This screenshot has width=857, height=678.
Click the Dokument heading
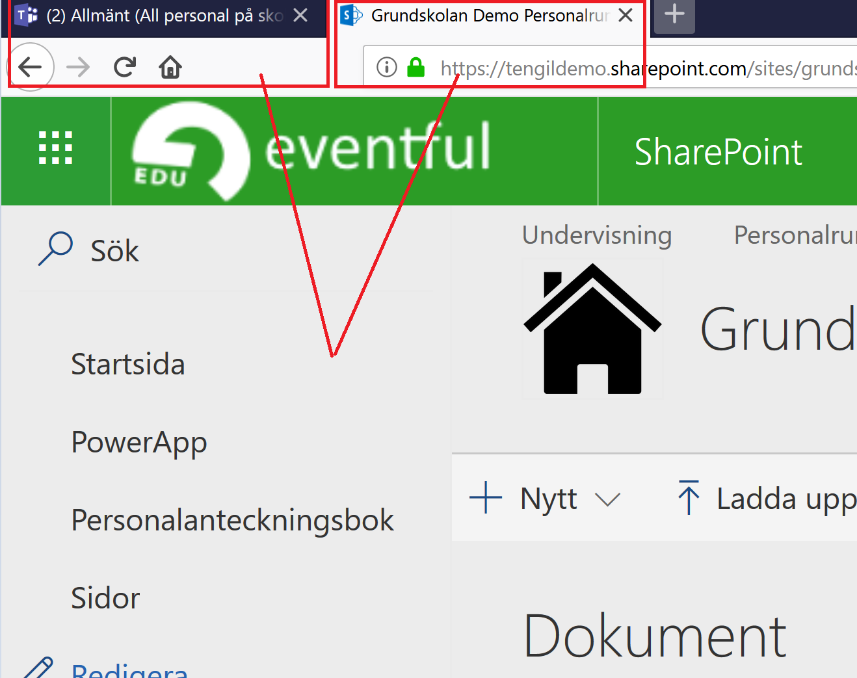[655, 636]
